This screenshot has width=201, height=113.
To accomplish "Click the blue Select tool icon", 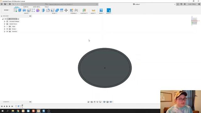I will pyautogui.click(x=109, y=10).
